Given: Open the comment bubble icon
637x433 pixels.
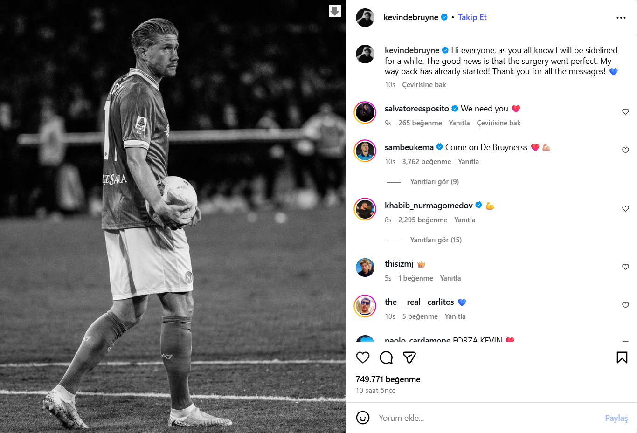Looking at the screenshot, I should 386,357.
